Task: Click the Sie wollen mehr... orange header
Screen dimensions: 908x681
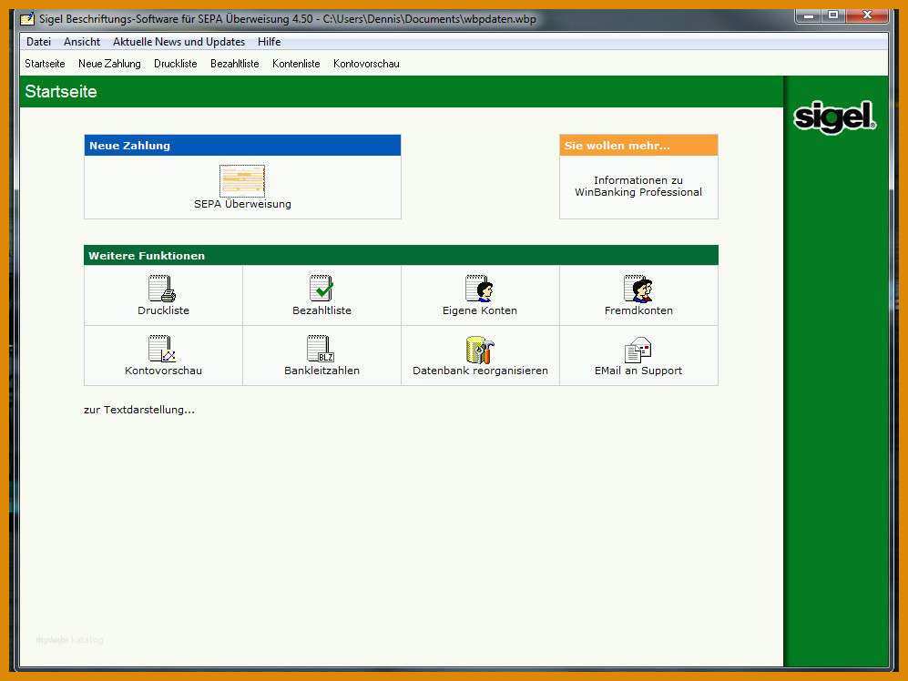Action: (638, 146)
